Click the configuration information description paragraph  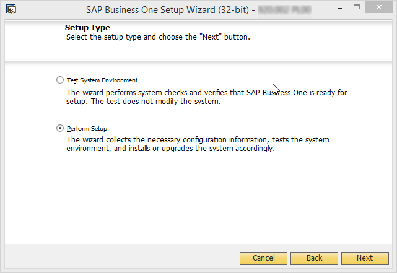click(x=198, y=144)
